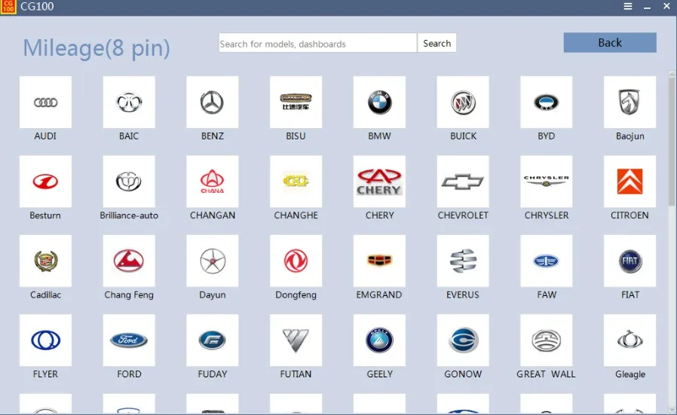Focus the models and dashboards search field
Viewport: 677px width, 415px height.
pos(318,43)
